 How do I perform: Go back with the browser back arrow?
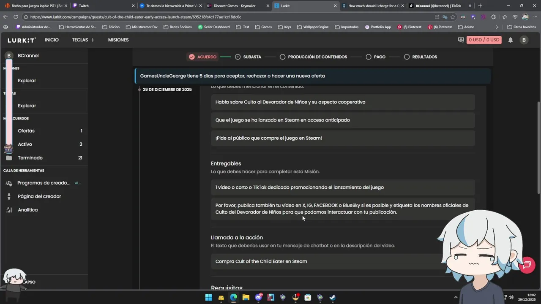click(5, 17)
